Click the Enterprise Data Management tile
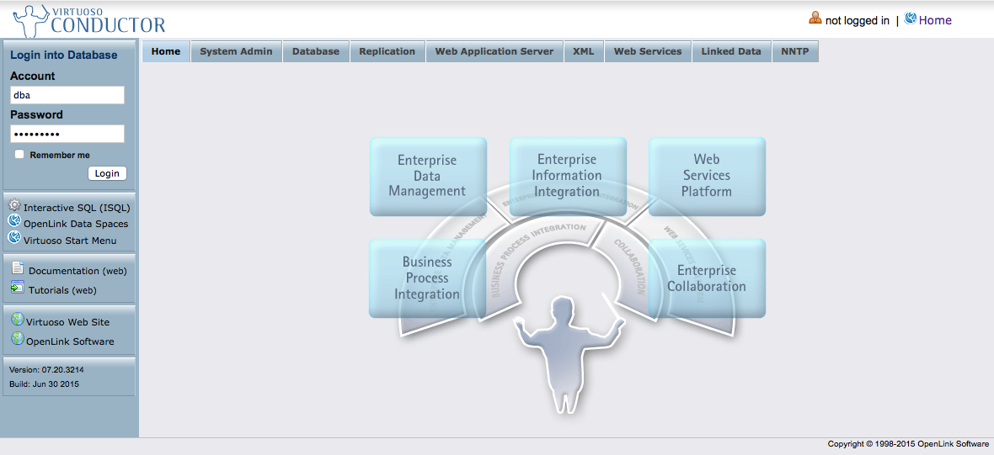The height and width of the screenshot is (455, 994). [428, 176]
